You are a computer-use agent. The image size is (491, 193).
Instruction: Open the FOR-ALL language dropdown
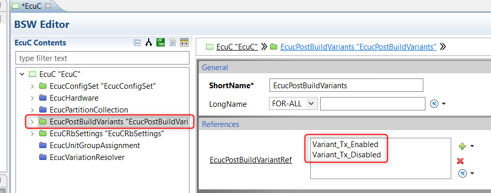tap(311, 104)
